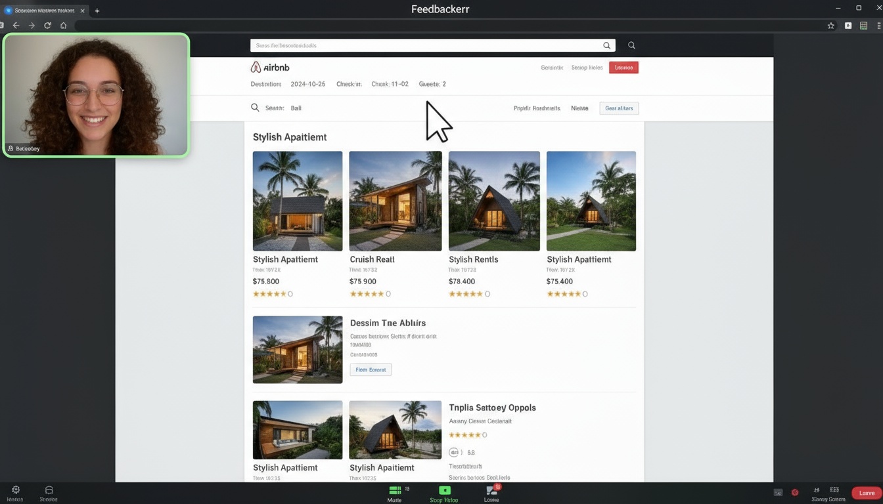Screen dimensions: 883x504
Task: Select the Sesiop kiales navigation item
Action: (x=586, y=68)
